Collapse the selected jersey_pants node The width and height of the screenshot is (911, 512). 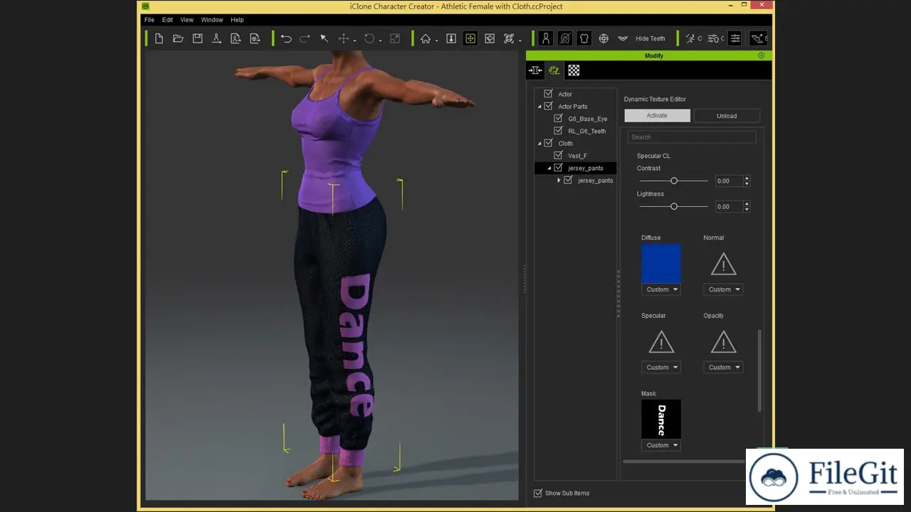pyautogui.click(x=549, y=169)
